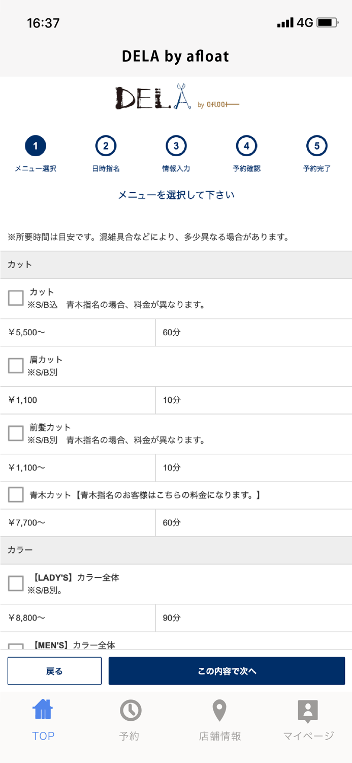Tap the battery indicator in status bar
Viewport: 352px width, 763px height.
click(x=327, y=23)
